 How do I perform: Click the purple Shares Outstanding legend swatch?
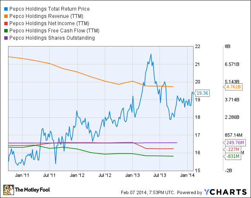6,38
